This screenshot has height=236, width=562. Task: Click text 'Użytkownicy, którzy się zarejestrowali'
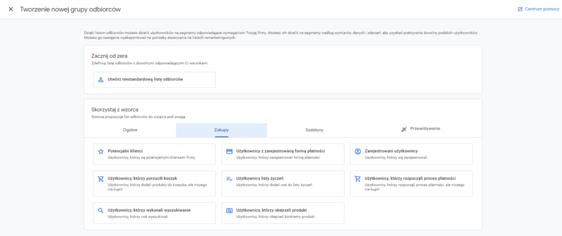(396, 158)
